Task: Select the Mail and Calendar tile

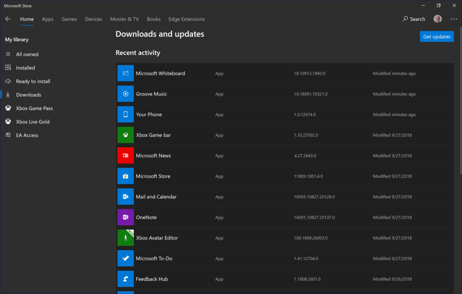Action: (x=125, y=197)
